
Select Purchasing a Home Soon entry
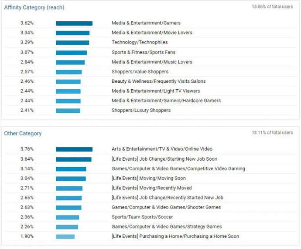175,236
